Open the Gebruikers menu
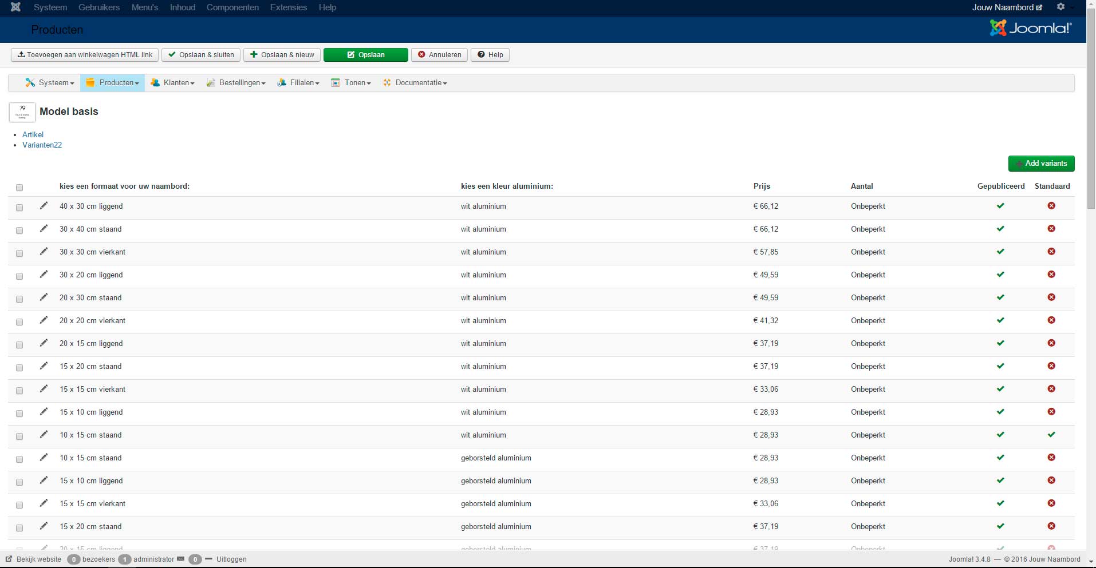 point(99,7)
